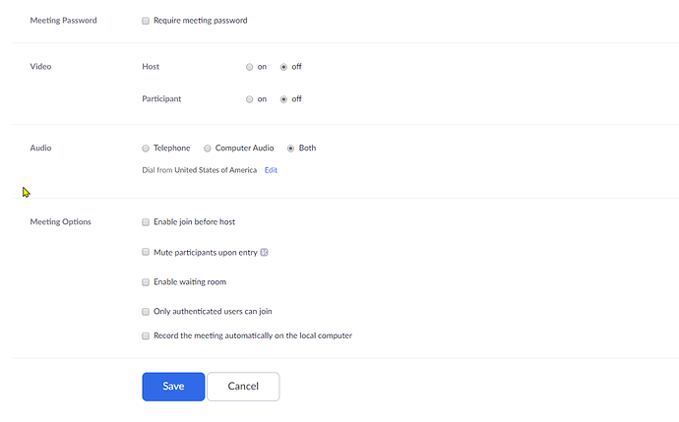Choose Computer Audio option
Image resolution: width=679 pixels, height=422 pixels.
tap(208, 149)
